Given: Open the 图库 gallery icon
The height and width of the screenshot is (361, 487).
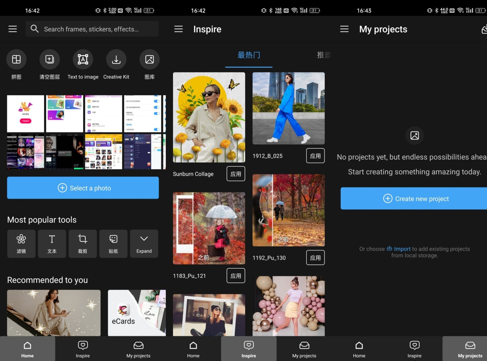Looking at the screenshot, I should pyautogui.click(x=149, y=59).
